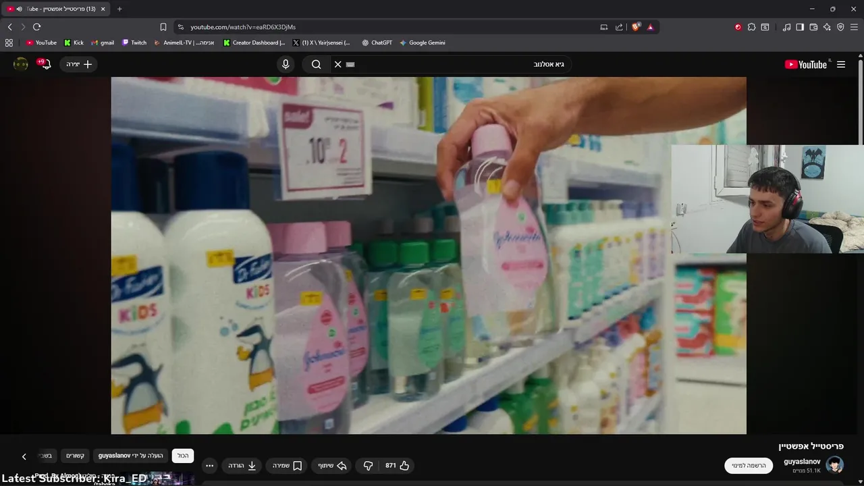Open the Brave Rewards triangle icon

650,27
